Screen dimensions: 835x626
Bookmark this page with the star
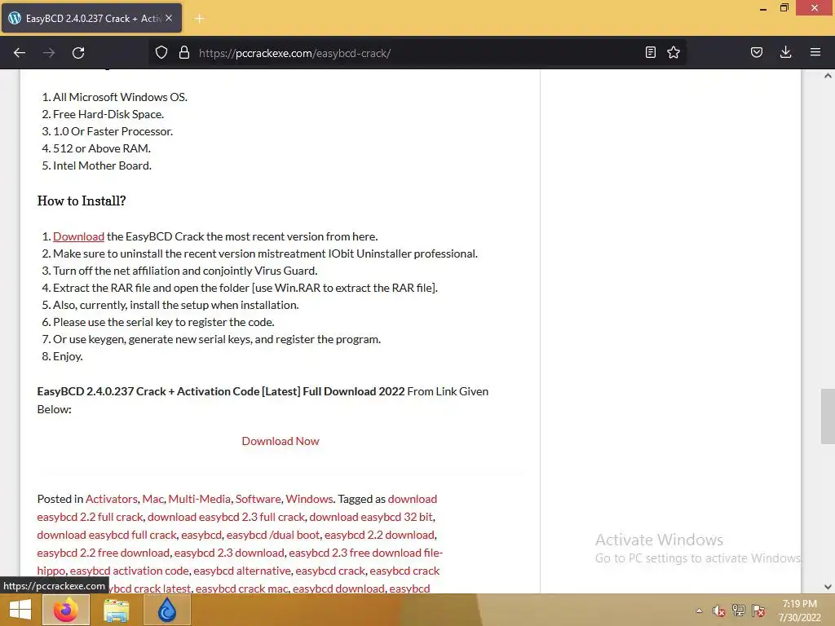[674, 52]
